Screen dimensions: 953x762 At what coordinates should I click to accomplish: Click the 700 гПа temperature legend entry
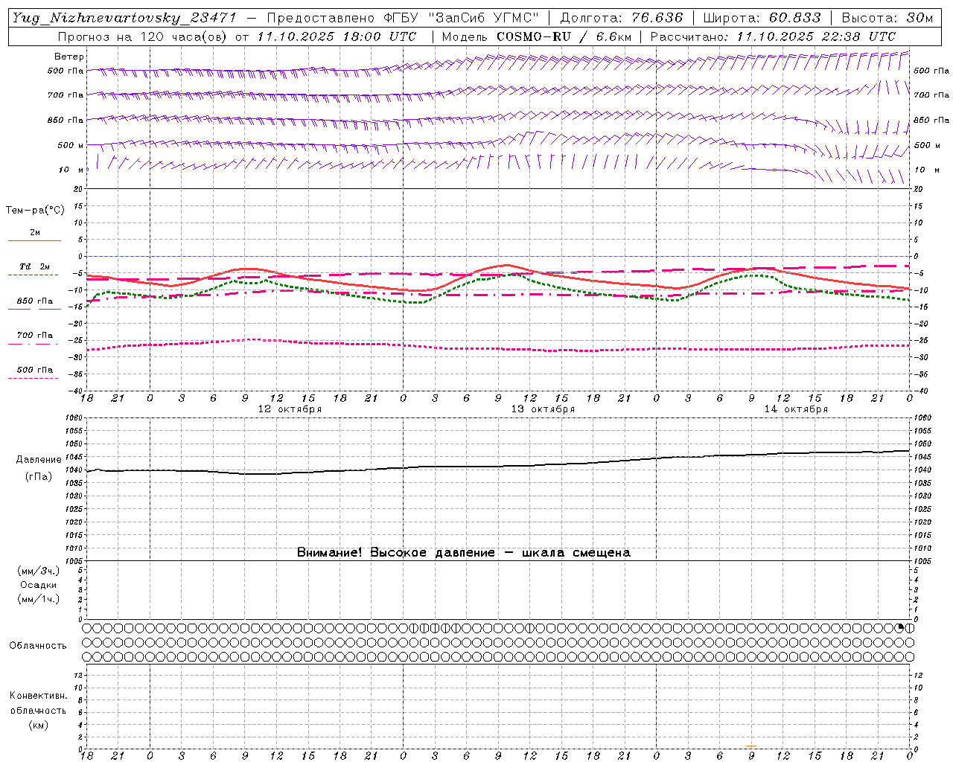[x=34, y=336]
